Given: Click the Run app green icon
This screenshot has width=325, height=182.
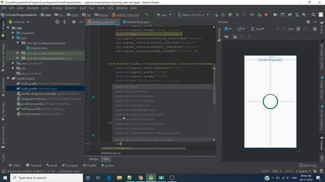Looking at the screenshot, I should (216, 15).
